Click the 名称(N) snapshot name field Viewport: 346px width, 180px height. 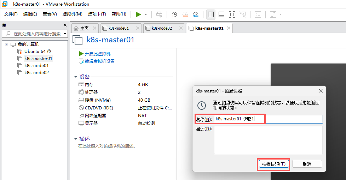coord(268,119)
